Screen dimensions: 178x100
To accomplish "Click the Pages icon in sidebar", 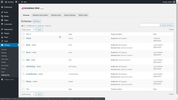I will point(2,20).
